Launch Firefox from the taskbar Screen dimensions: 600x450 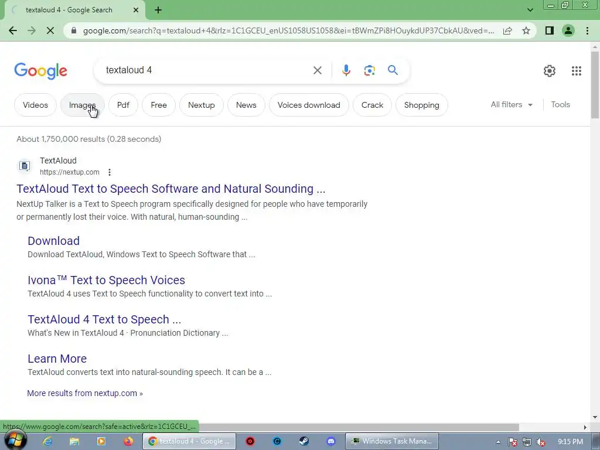click(128, 442)
